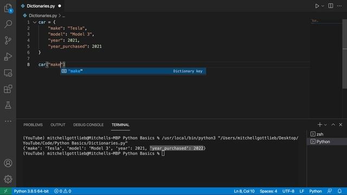347x195 pixels.
Task: Click Dictionaries.py in the breadcrumb
Action: point(43,16)
